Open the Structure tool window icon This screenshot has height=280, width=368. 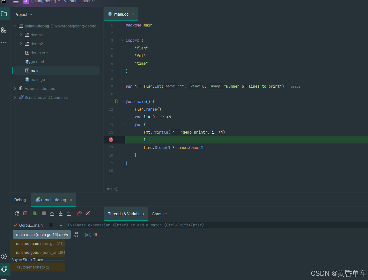click(x=4, y=30)
